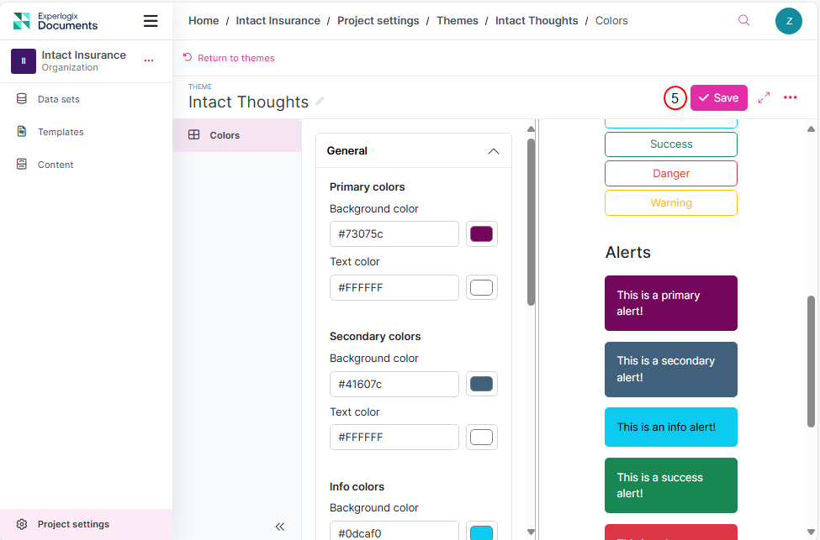Click the search magnifier icon

pos(743,21)
